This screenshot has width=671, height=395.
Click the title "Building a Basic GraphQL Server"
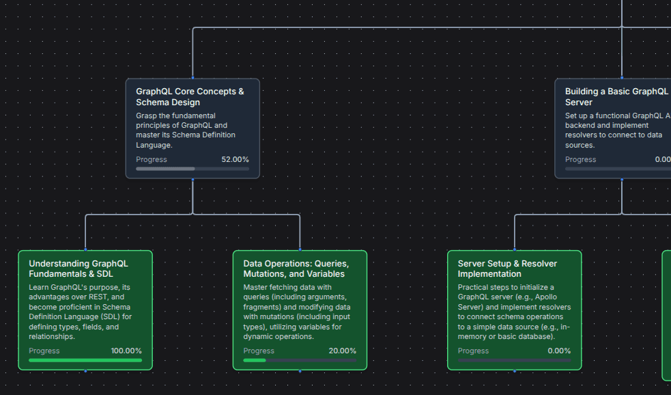pyautogui.click(x=615, y=96)
